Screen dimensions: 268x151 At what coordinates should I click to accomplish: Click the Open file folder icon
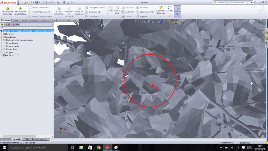pos(31,3)
